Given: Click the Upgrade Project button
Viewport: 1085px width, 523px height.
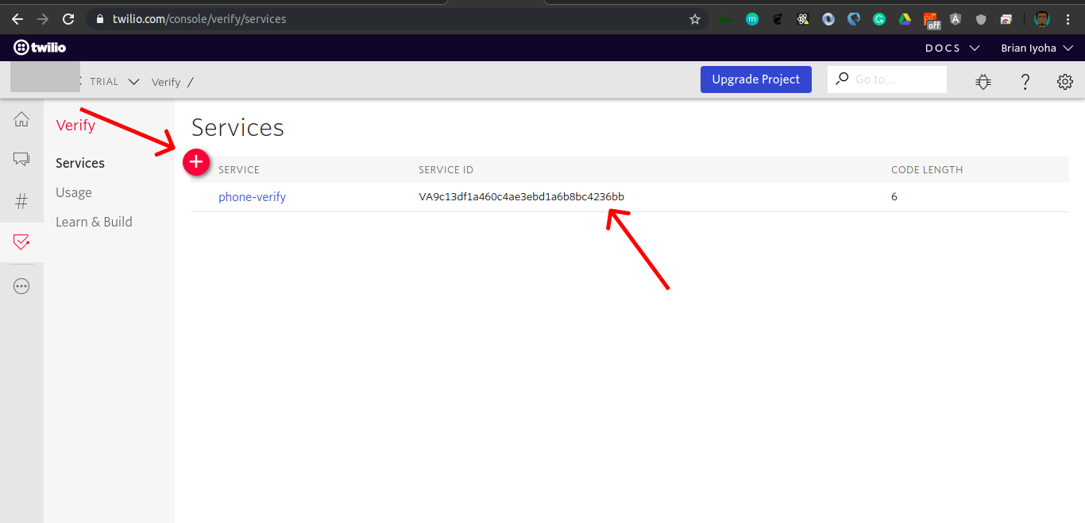Looking at the screenshot, I should pos(756,79).
